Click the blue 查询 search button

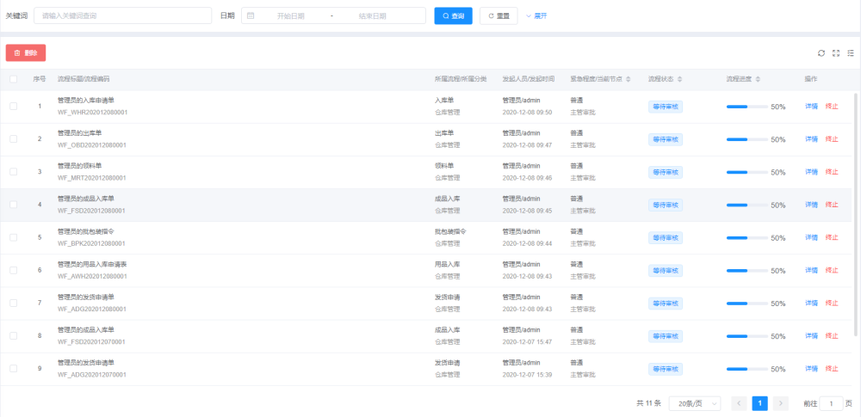tap(453, 16)
